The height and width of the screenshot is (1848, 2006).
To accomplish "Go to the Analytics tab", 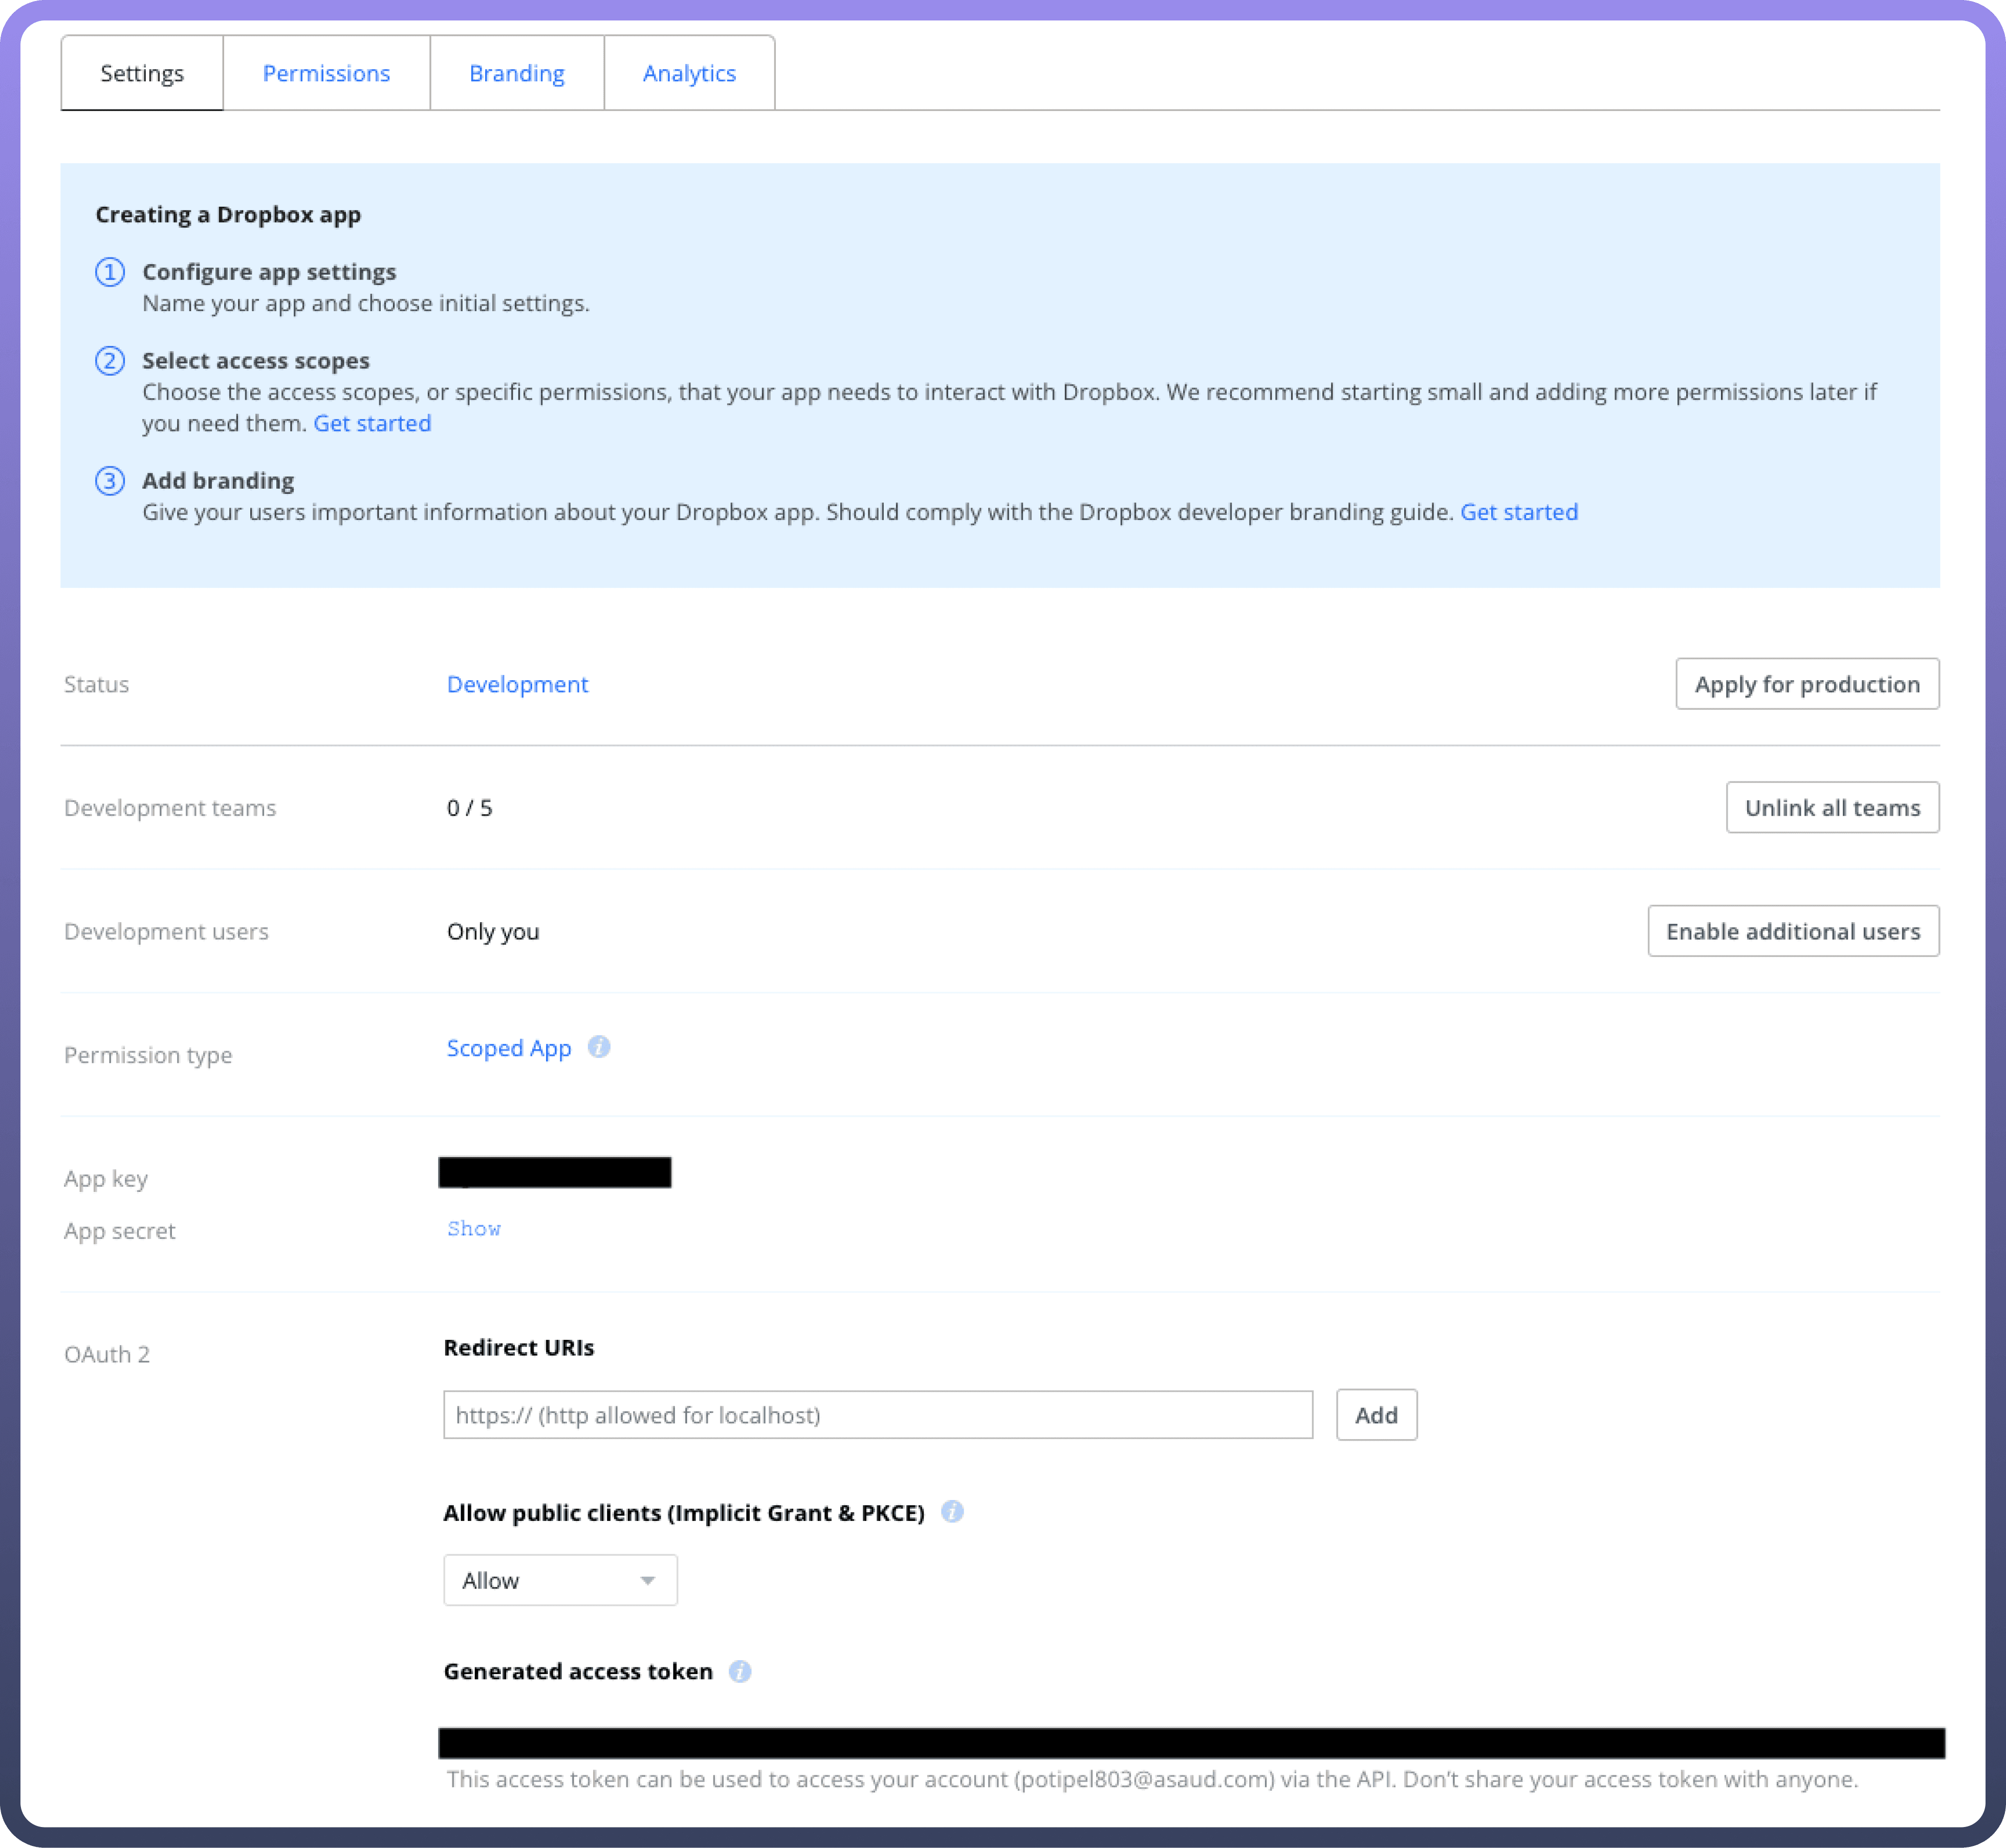I will point(689,73).
